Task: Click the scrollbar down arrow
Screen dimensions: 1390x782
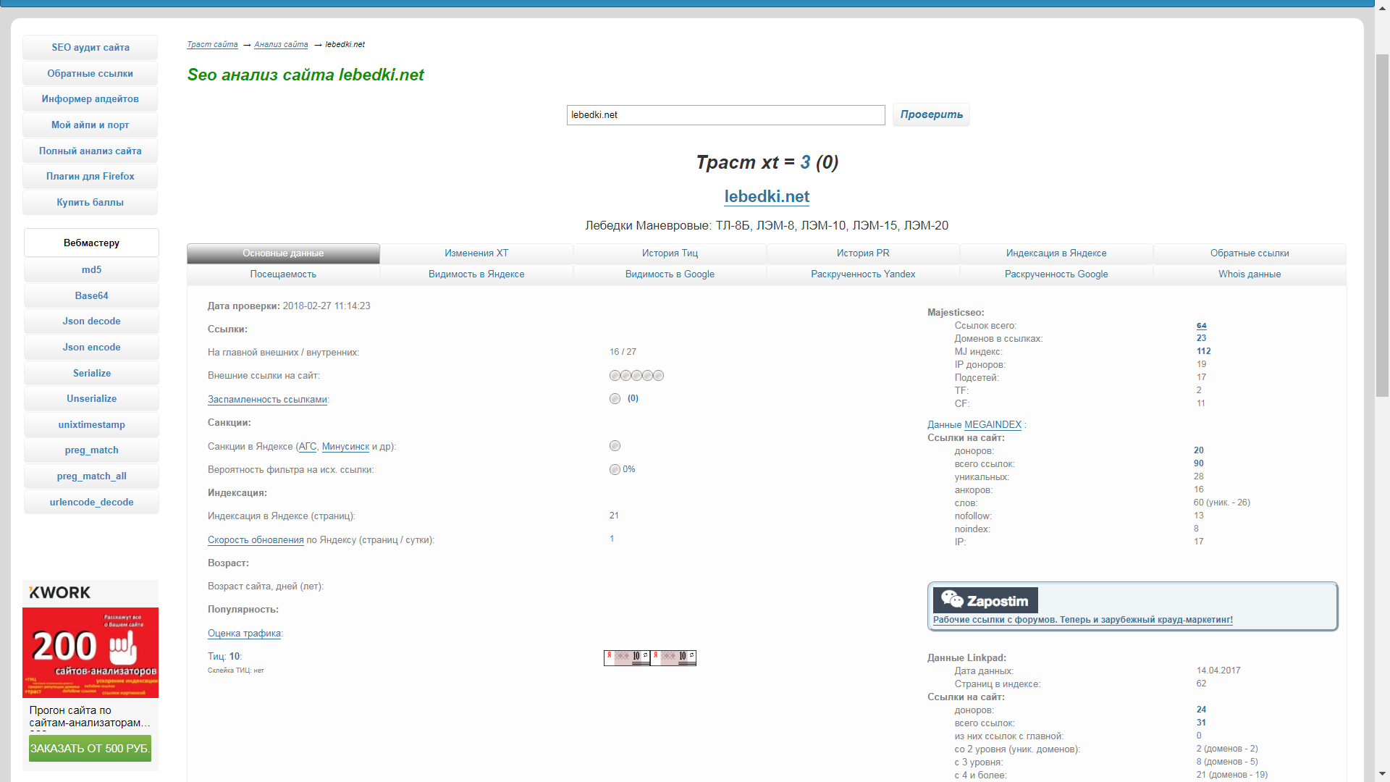Action: click(1382, 774)
